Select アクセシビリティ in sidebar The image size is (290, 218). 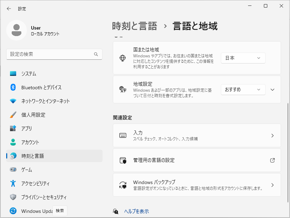[54, 183]
